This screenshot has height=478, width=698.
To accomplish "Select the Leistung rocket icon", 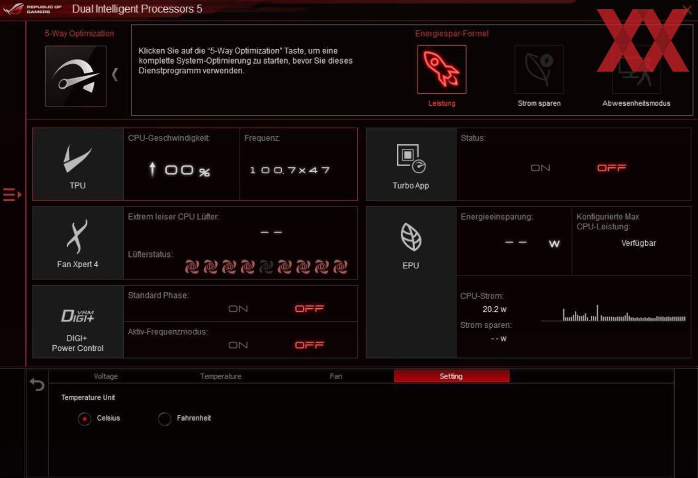I will [441, 69].
